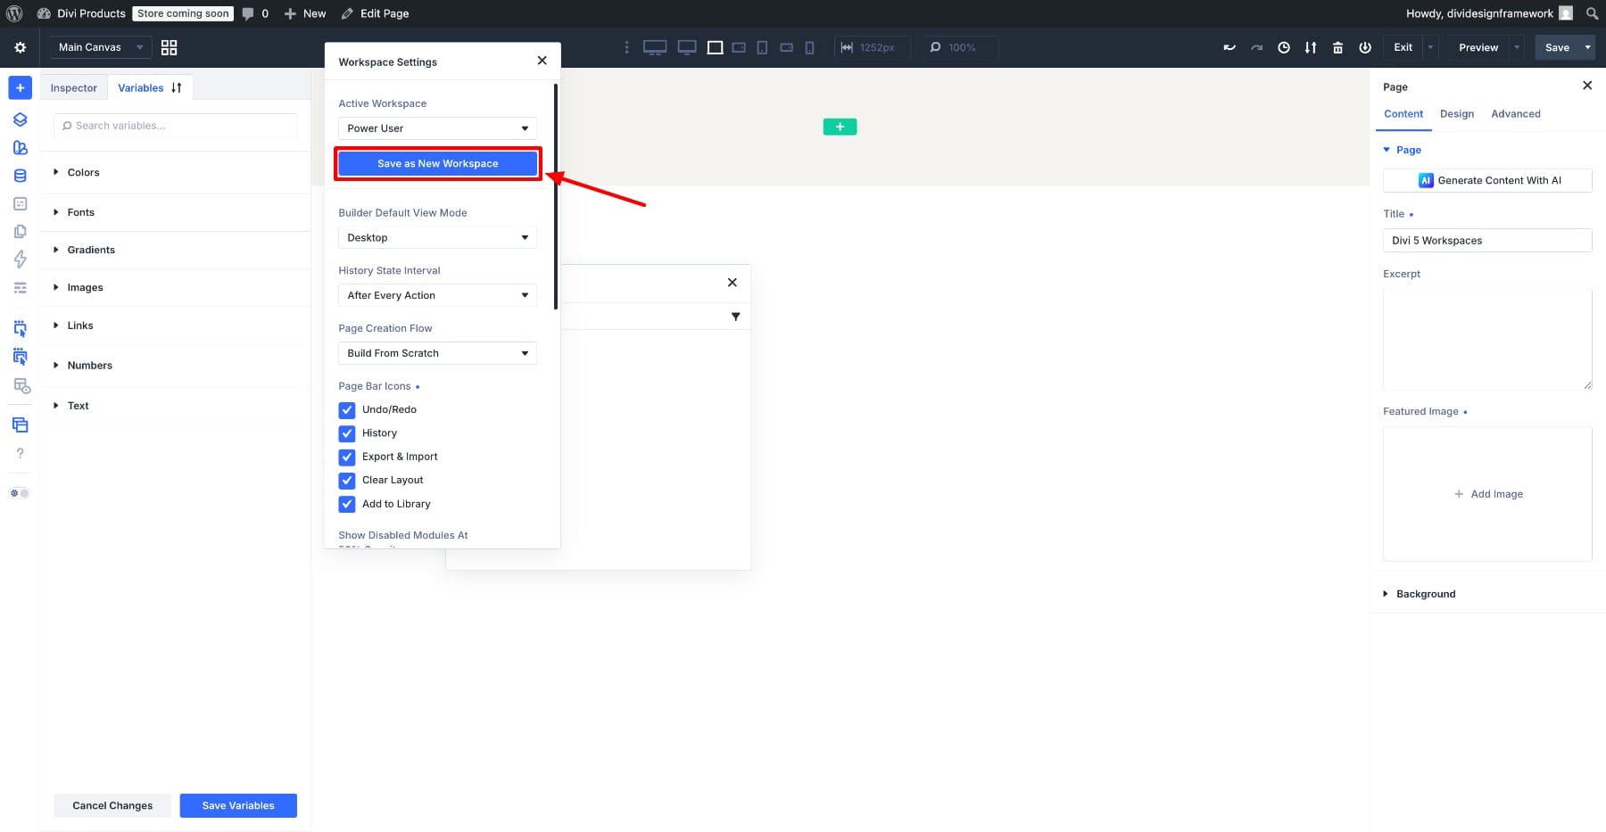Click the three-dot responsive options icon
This screenshot has width=1606, height=832.
pos(626,47)
